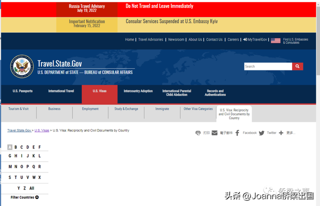Click inside the Search input field
This screenshot has height=206, width=320.
pos(268,66)
